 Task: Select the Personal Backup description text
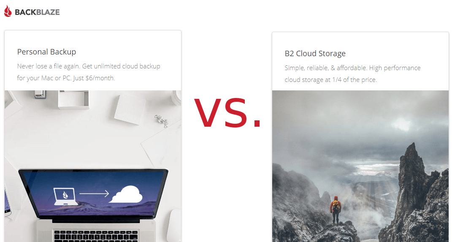(x=89, y=72)
